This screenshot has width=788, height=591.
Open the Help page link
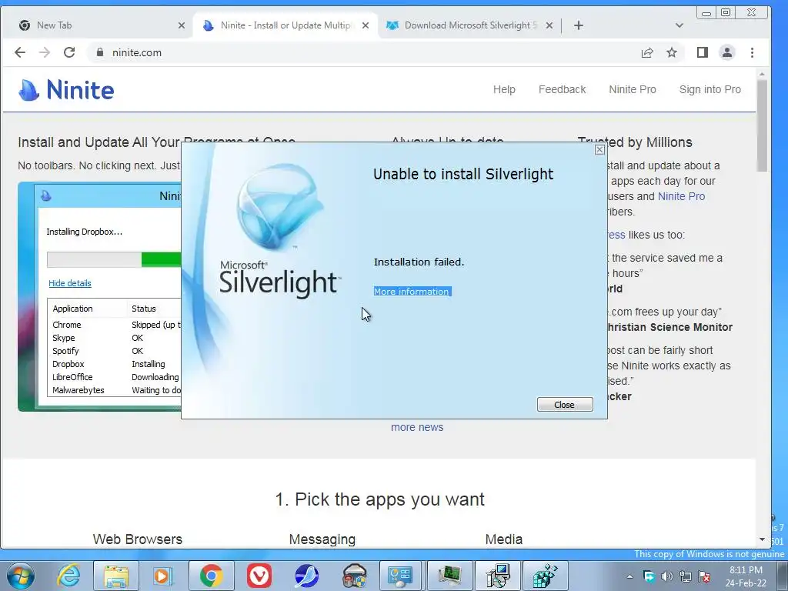(x=504, y=89)
